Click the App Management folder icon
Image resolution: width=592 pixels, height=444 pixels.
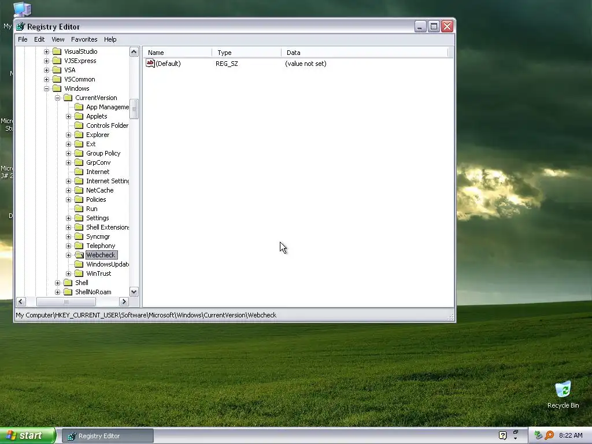point(79,107)
